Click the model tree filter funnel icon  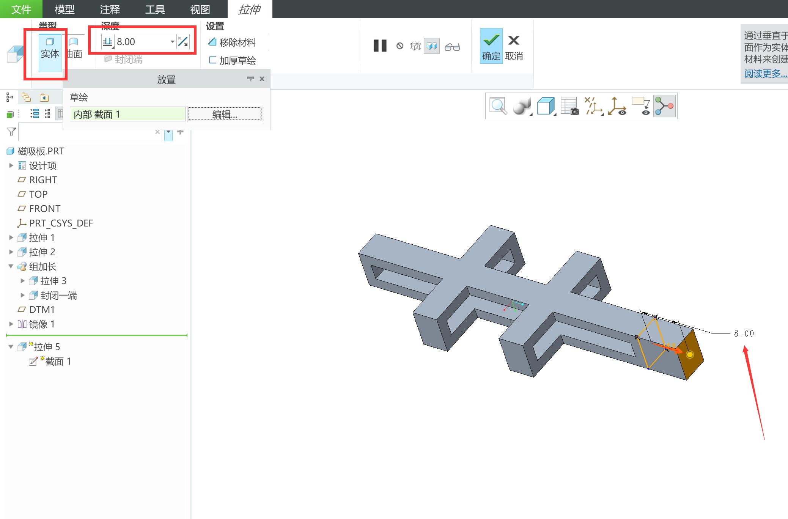coord(11,132)
